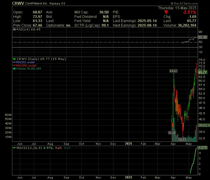Click the Chg value -1.69

point(192,17)
